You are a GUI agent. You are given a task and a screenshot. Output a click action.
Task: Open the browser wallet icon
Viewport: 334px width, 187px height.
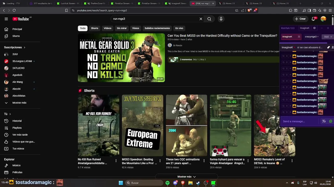click(314, 10)
